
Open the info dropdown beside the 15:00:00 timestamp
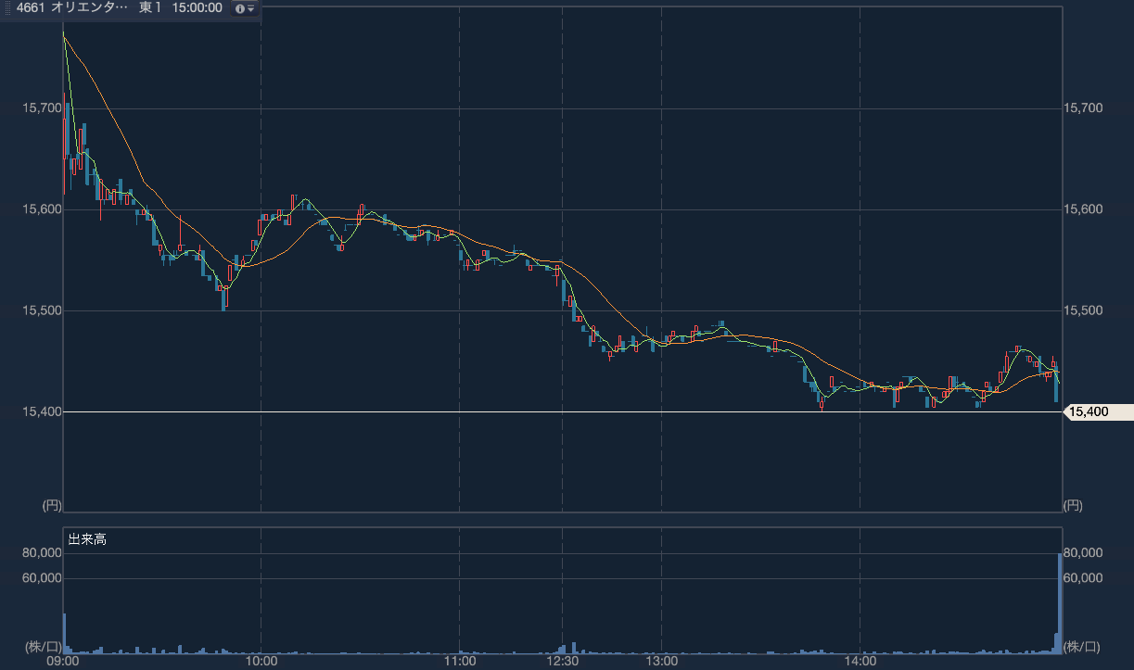tap(245, 8)
